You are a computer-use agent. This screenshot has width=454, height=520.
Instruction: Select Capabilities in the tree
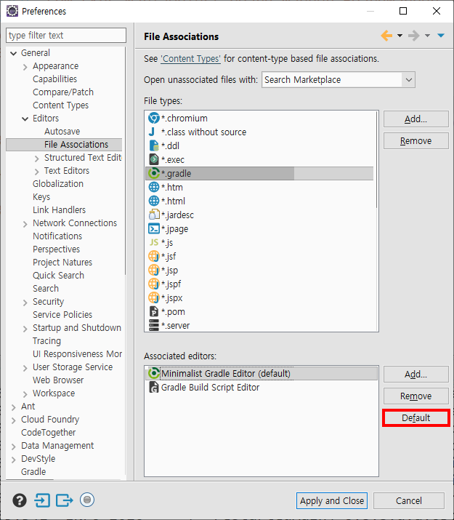pos(54,79)
